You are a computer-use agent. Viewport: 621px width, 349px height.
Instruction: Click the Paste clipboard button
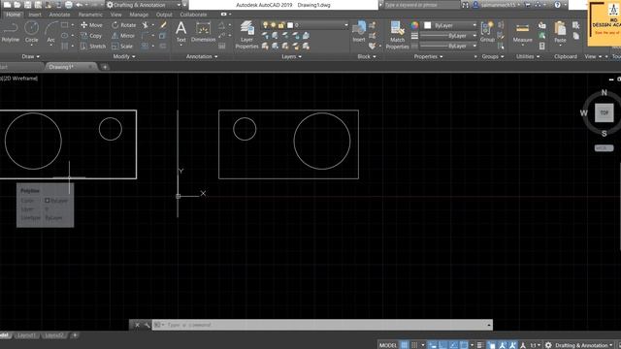(560, 32)
